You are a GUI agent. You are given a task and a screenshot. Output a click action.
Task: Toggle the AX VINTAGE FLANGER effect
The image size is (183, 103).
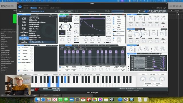point(19,62)
